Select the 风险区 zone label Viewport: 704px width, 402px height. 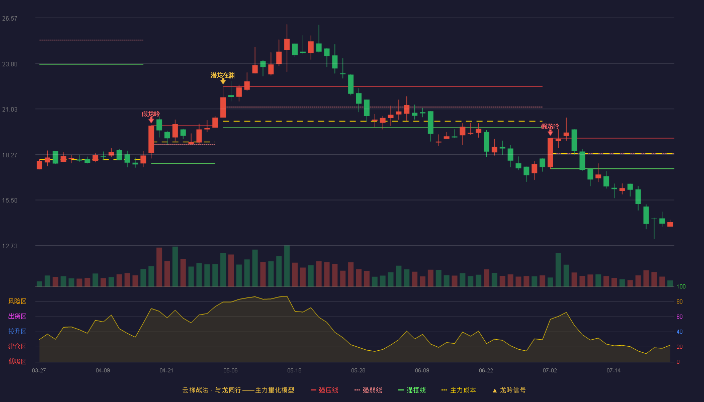point(17,301)
